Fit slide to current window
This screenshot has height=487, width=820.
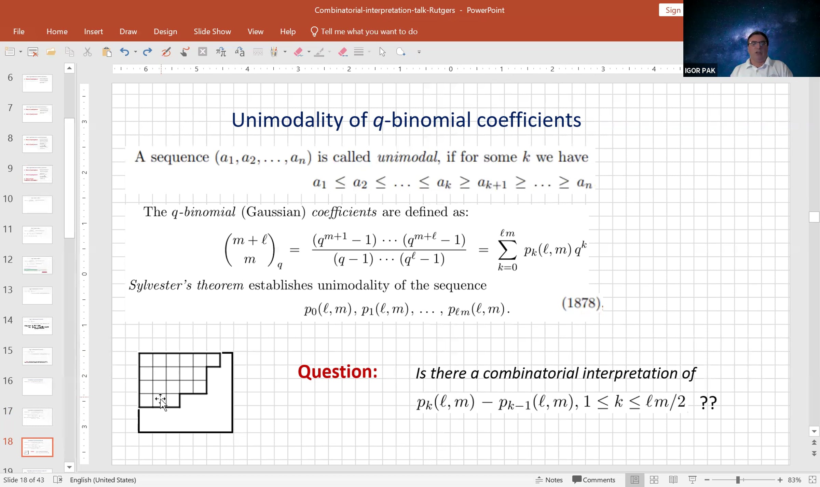pos(812,480)
